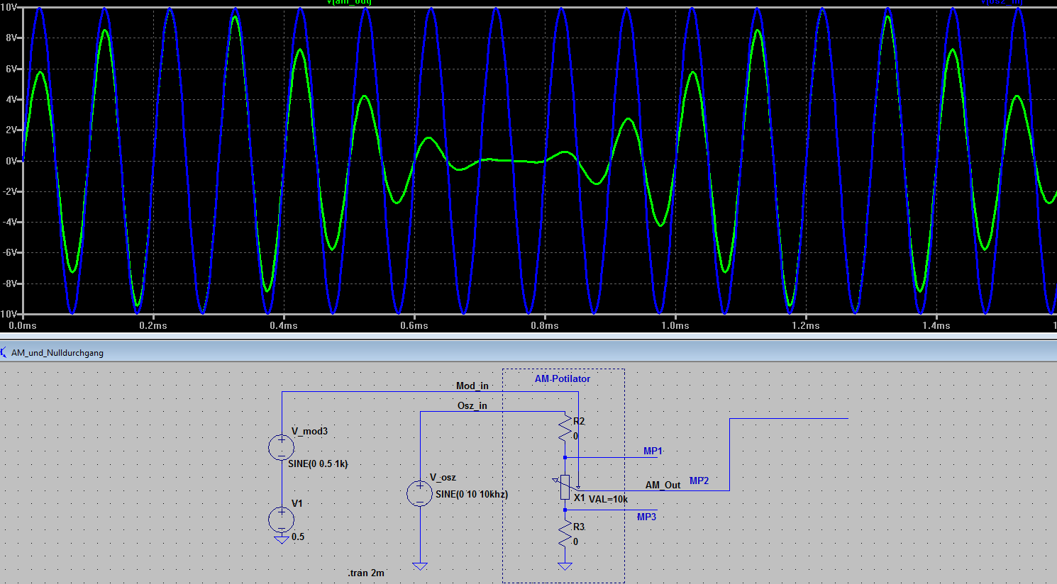Click the -8V label on the vertical axis

(x=9, y=283)
